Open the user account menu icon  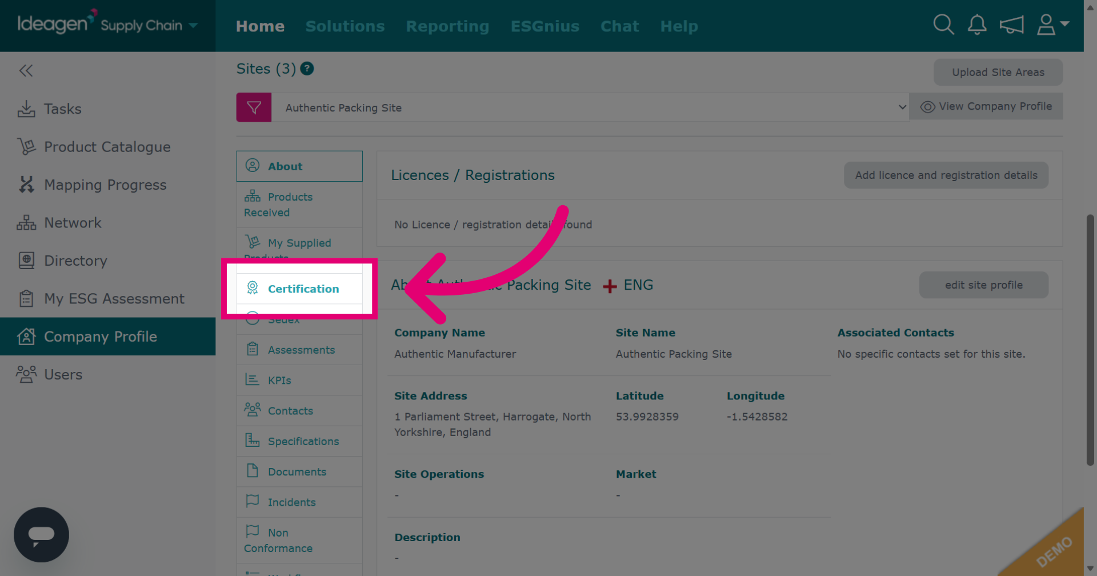[1052, 25]
